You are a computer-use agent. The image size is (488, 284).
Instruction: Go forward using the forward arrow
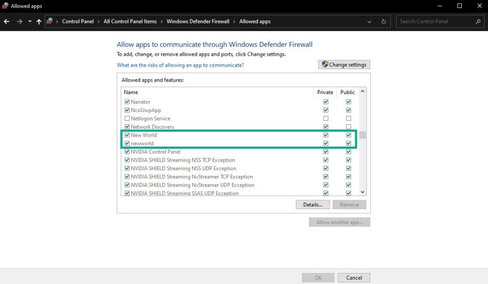pyautogui.click(x=19, y=21)
